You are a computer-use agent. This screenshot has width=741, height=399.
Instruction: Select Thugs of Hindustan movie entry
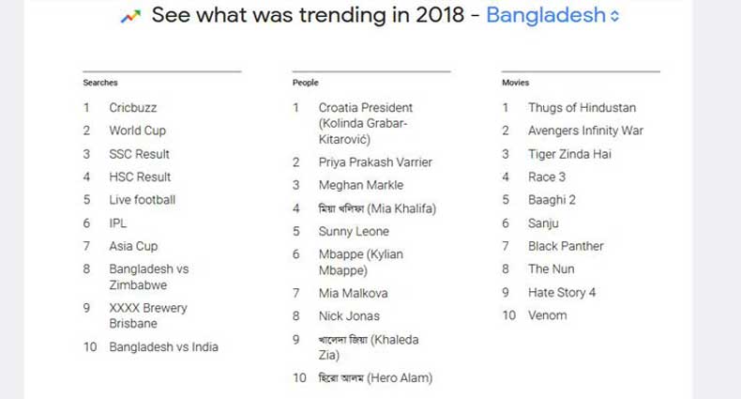click(582, 108)
